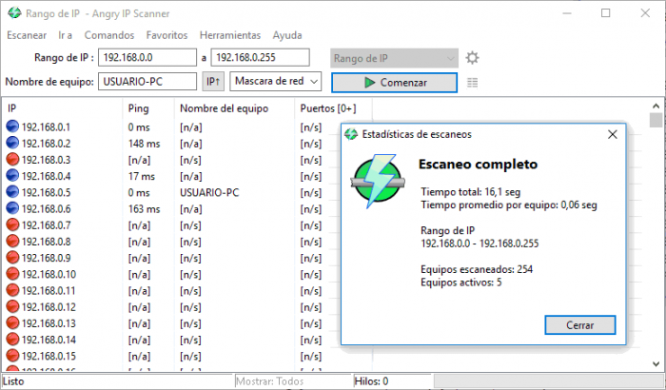Open the Favoritos menu
Image resolution: width=666 pixels, height=390 pixels.
coord(166,35)
